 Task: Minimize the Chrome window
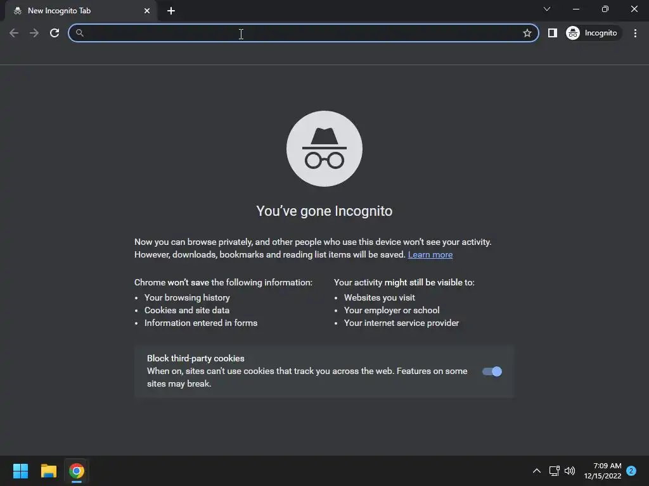tap(575, 9)
